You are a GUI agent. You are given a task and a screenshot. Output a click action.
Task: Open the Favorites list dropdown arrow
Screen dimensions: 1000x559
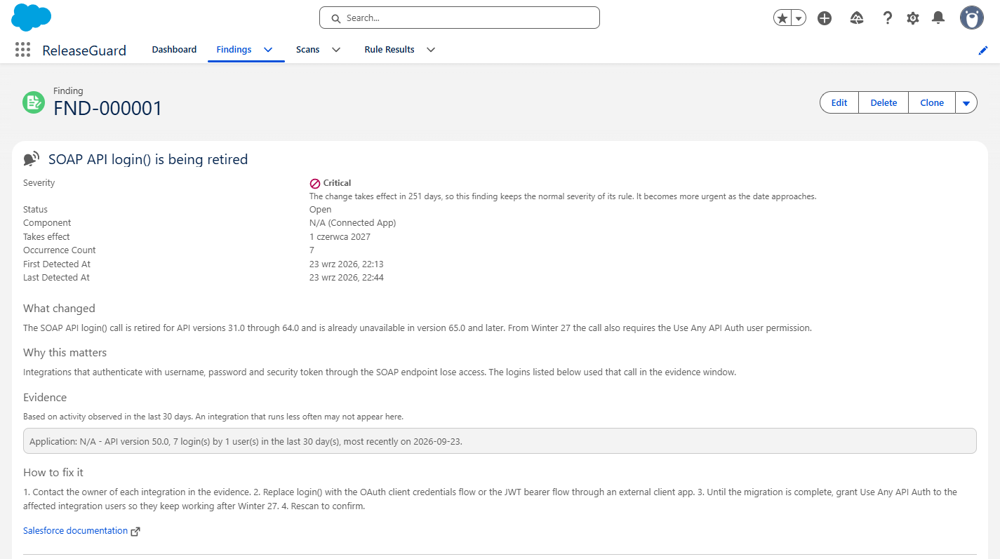(799, 18)
